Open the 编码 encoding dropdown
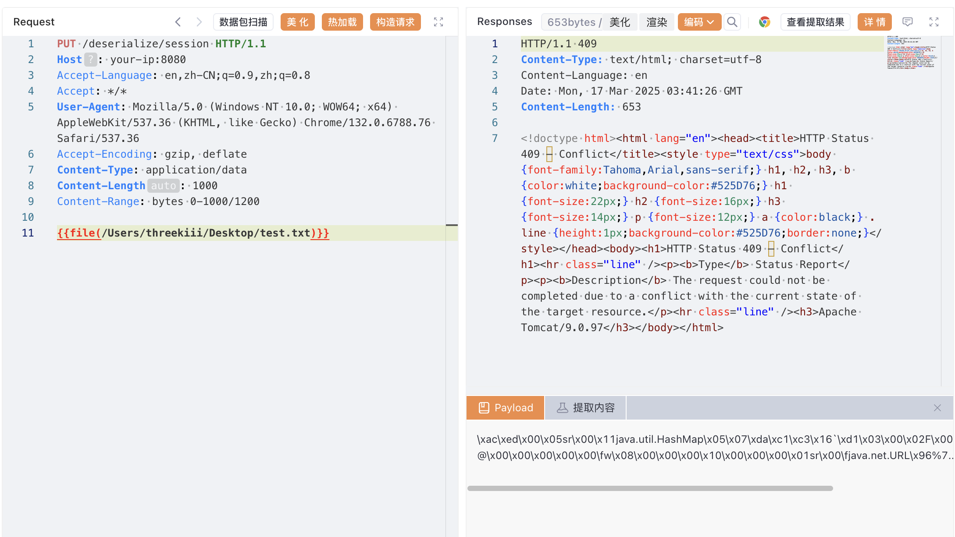Image resolution: width=955 pixels, height=537 pixels. click(x=699, y=22)
